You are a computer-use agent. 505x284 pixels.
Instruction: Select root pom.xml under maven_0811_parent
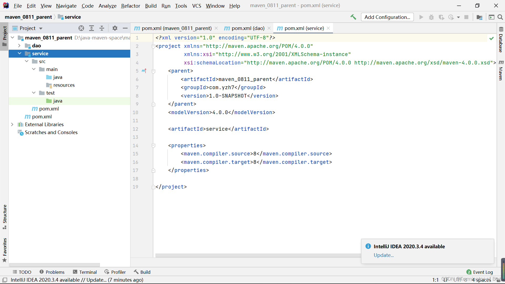(38, 116)
